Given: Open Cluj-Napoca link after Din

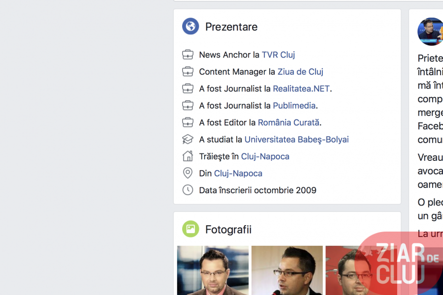Looking at the screenshot, I should click(x=238, y=174).
